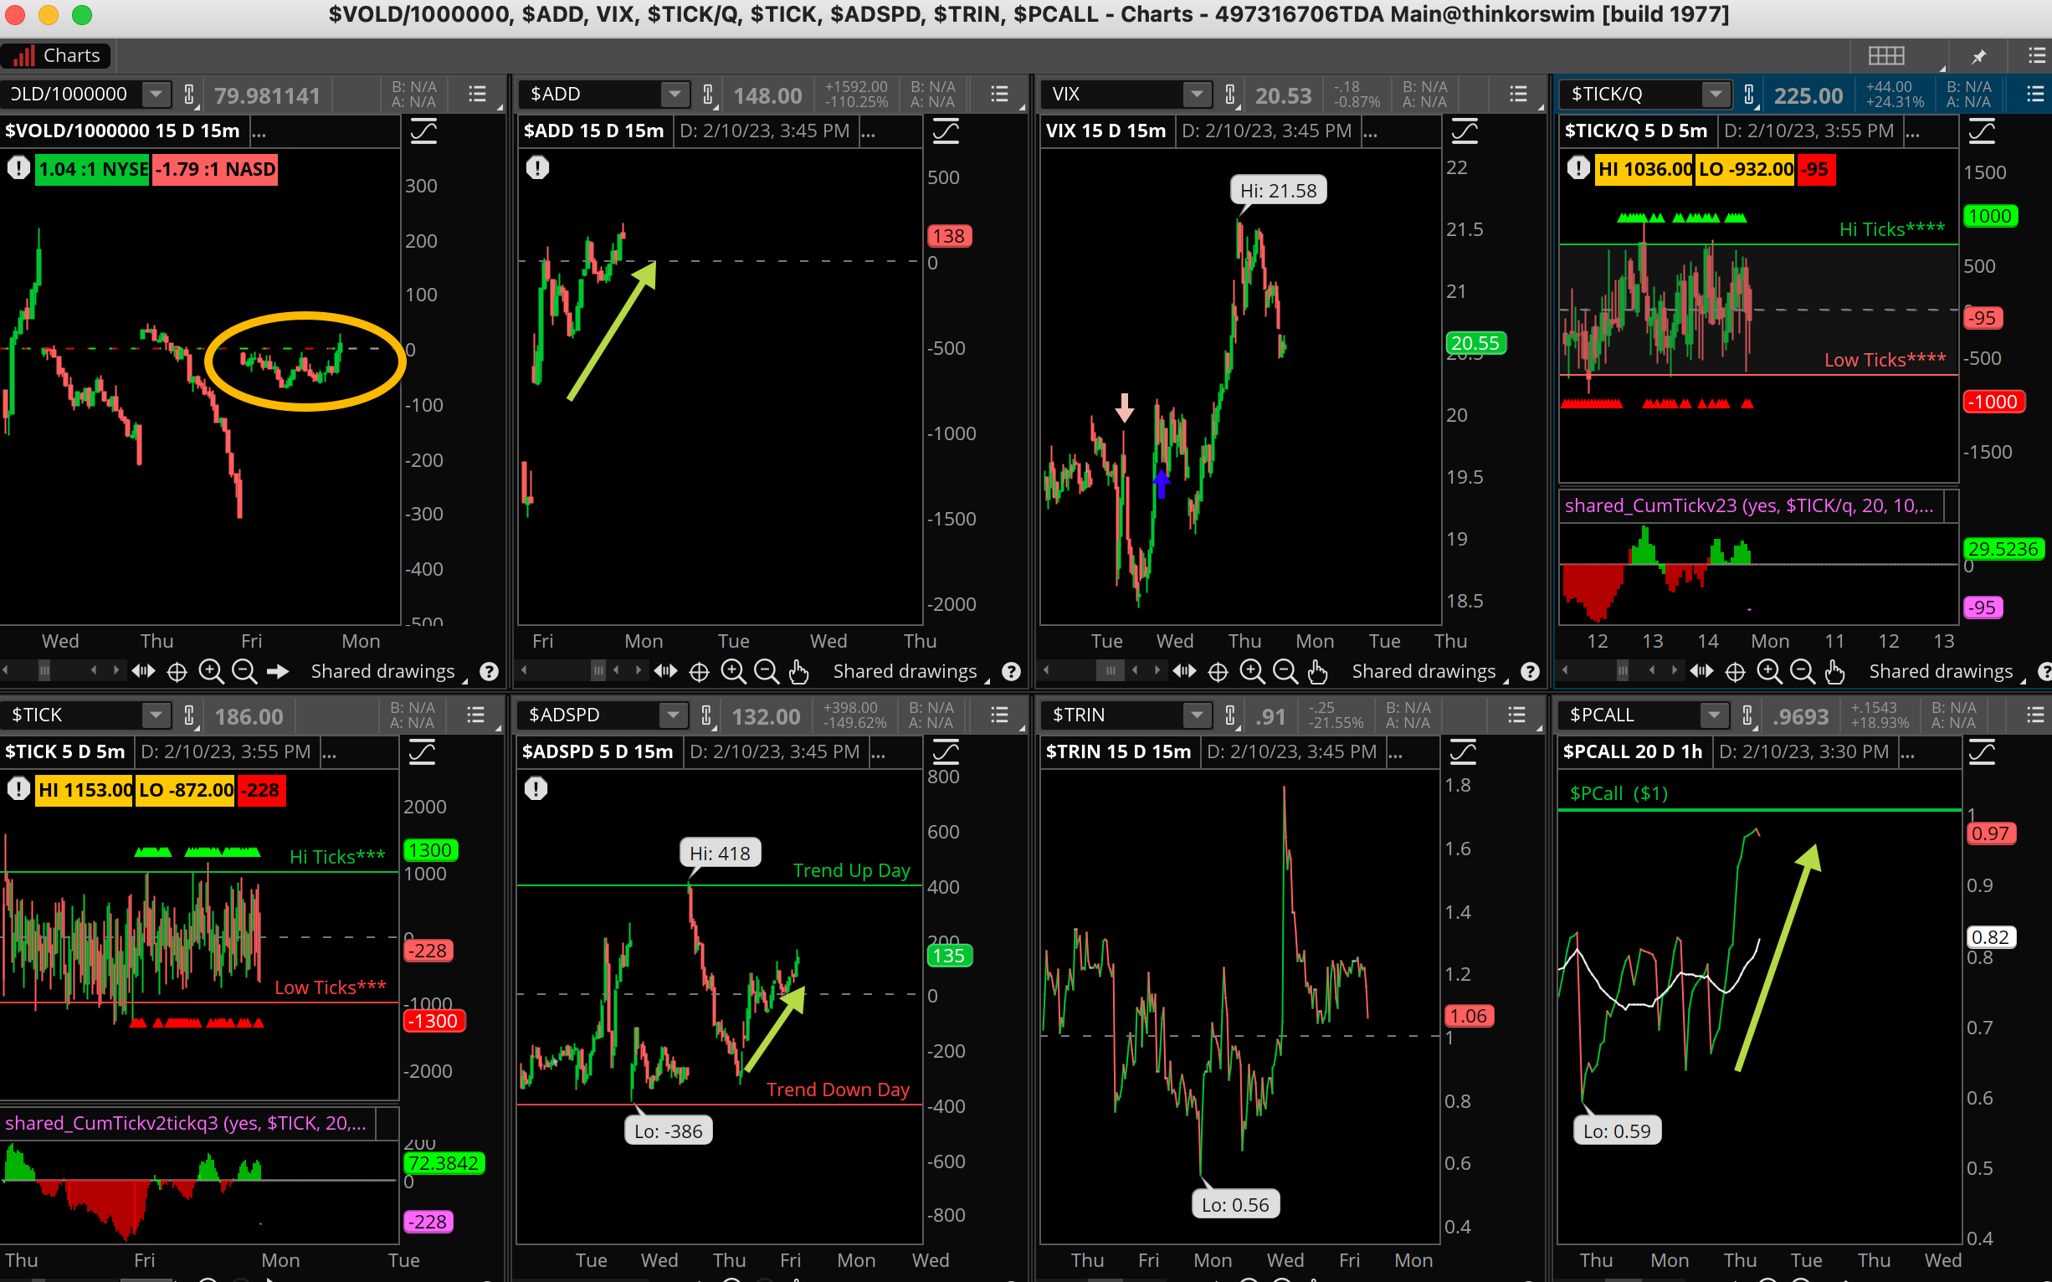Click zoom out magnifier on VIX chart
Image resolution: width=2052 pixels, height=1282 pixels.
[1285, 671]
